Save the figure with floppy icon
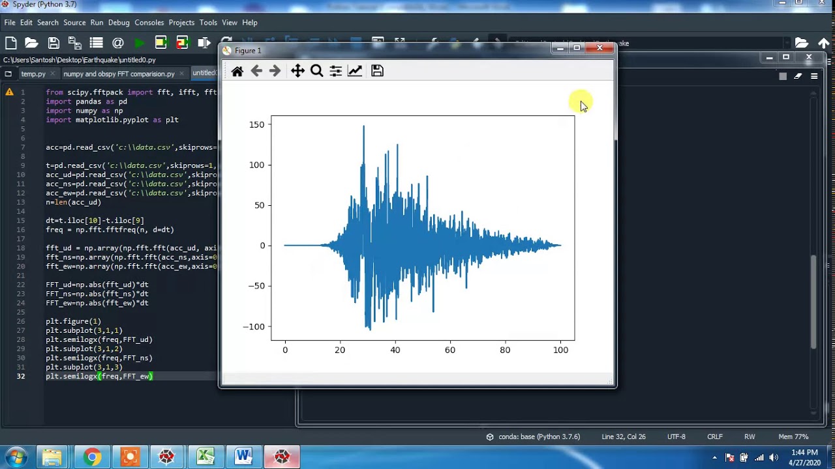Image resolution: width=835 pixels, height=469 pixels. click(377, 71)
